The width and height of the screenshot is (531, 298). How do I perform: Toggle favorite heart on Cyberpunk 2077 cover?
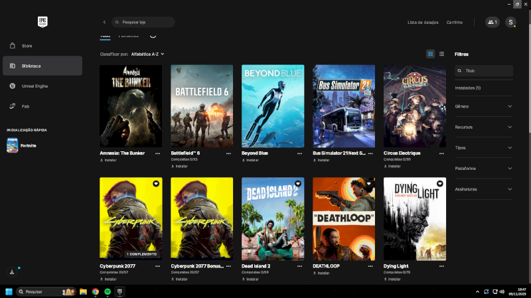tap(156, 184)
